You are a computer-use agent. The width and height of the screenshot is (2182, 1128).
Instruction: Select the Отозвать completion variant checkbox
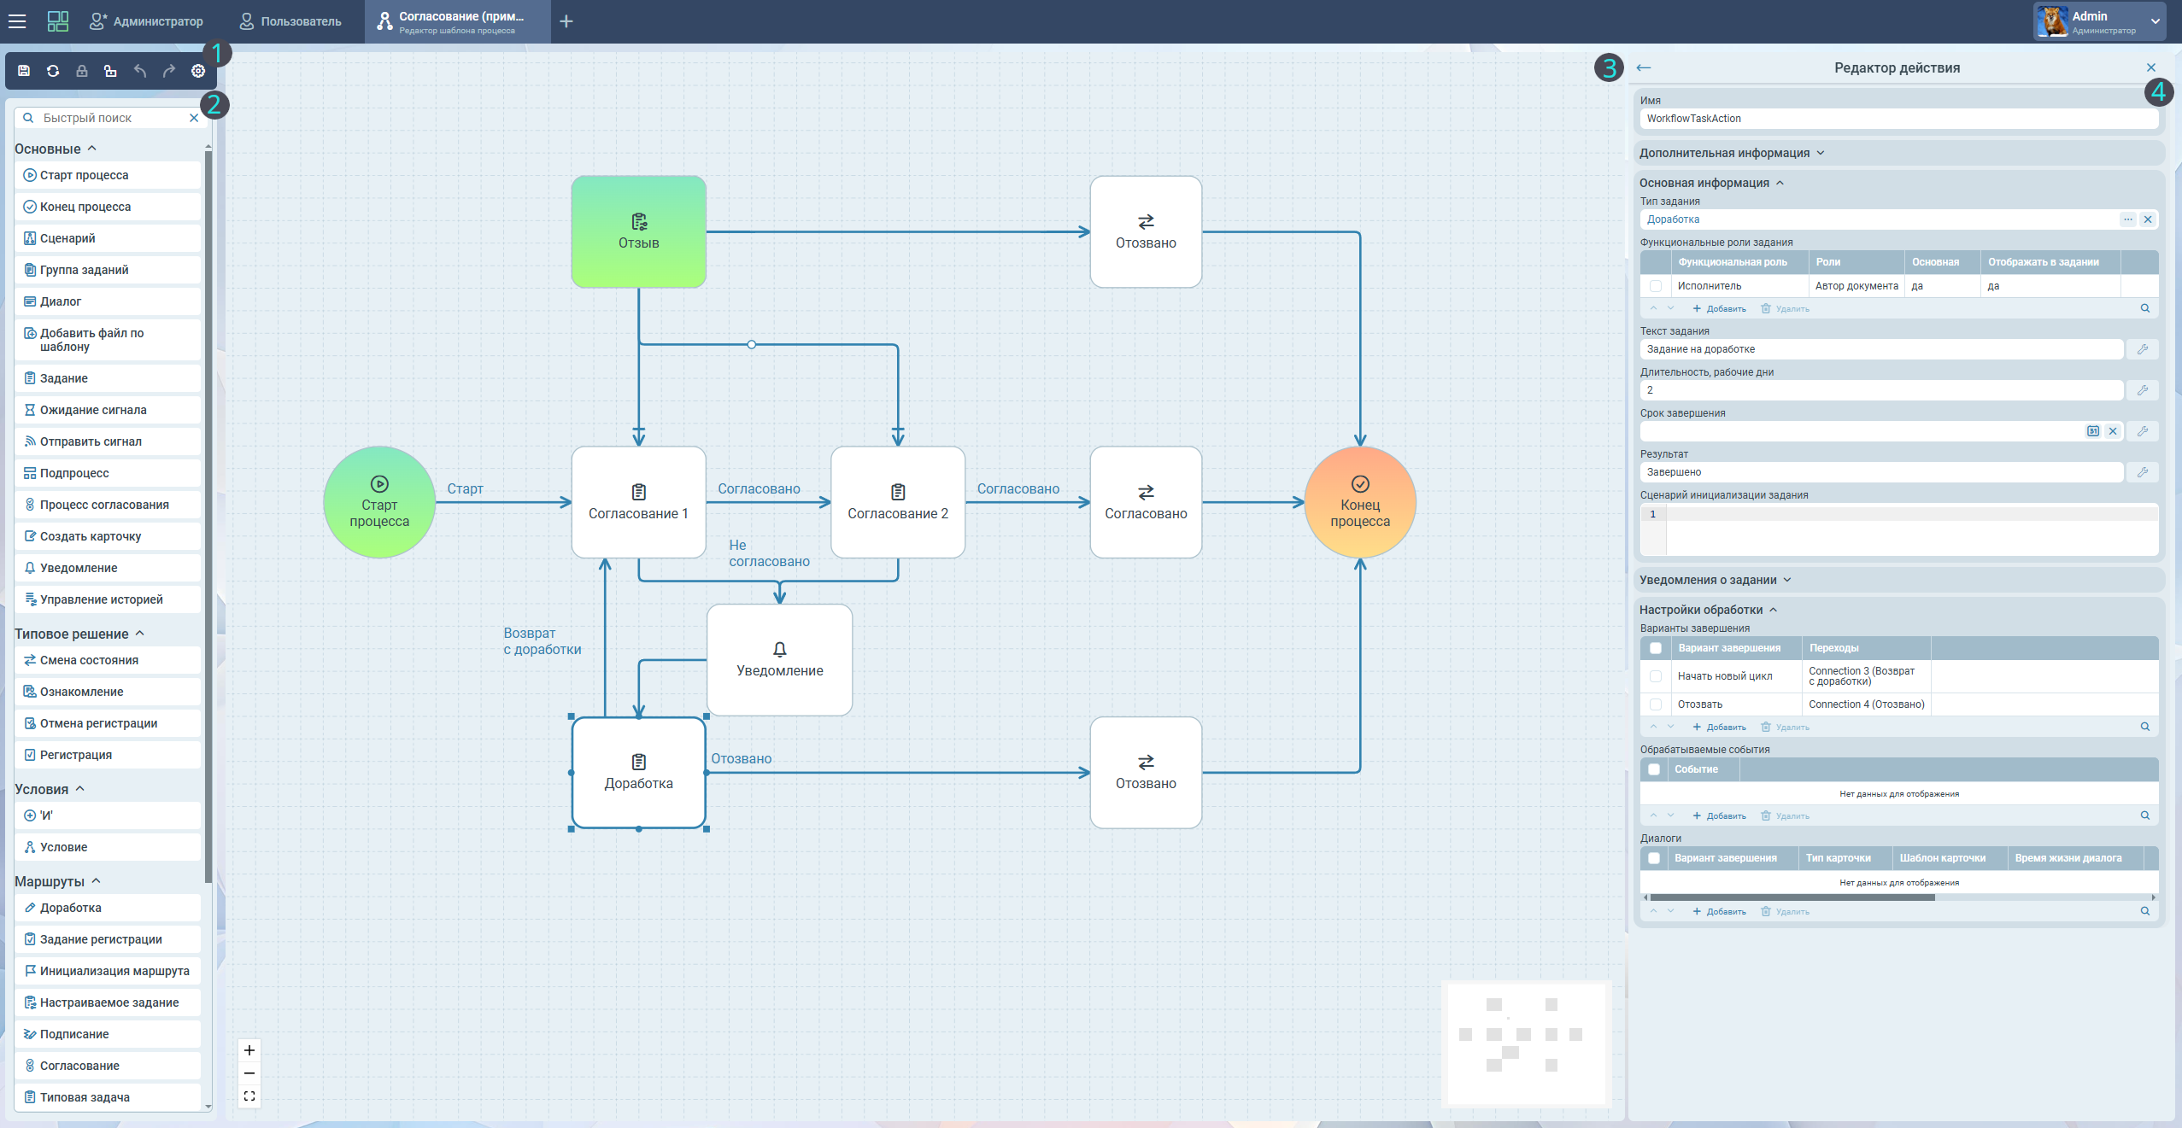point(1656,704)
